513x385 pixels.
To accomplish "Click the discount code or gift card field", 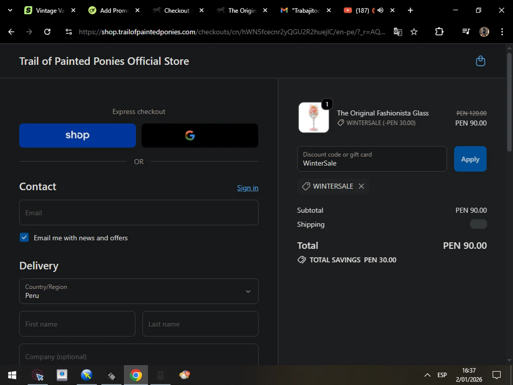I will pyautogui.click(x=372, y=159).
